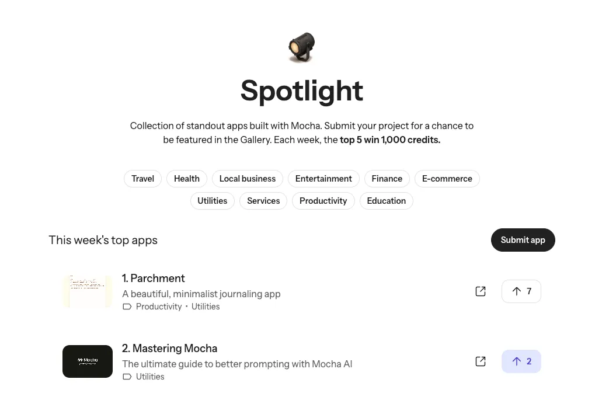Click the tag icon beside Parchment's Productivity label

[x=127, y=307]
